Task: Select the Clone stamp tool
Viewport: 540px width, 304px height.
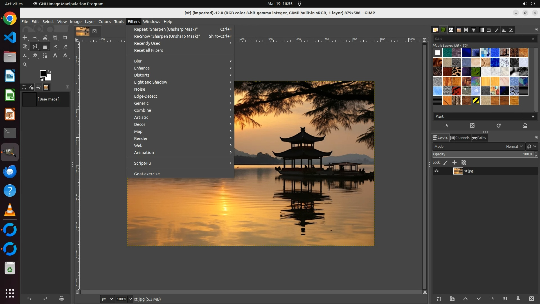Action: click(x=25, y=55)
